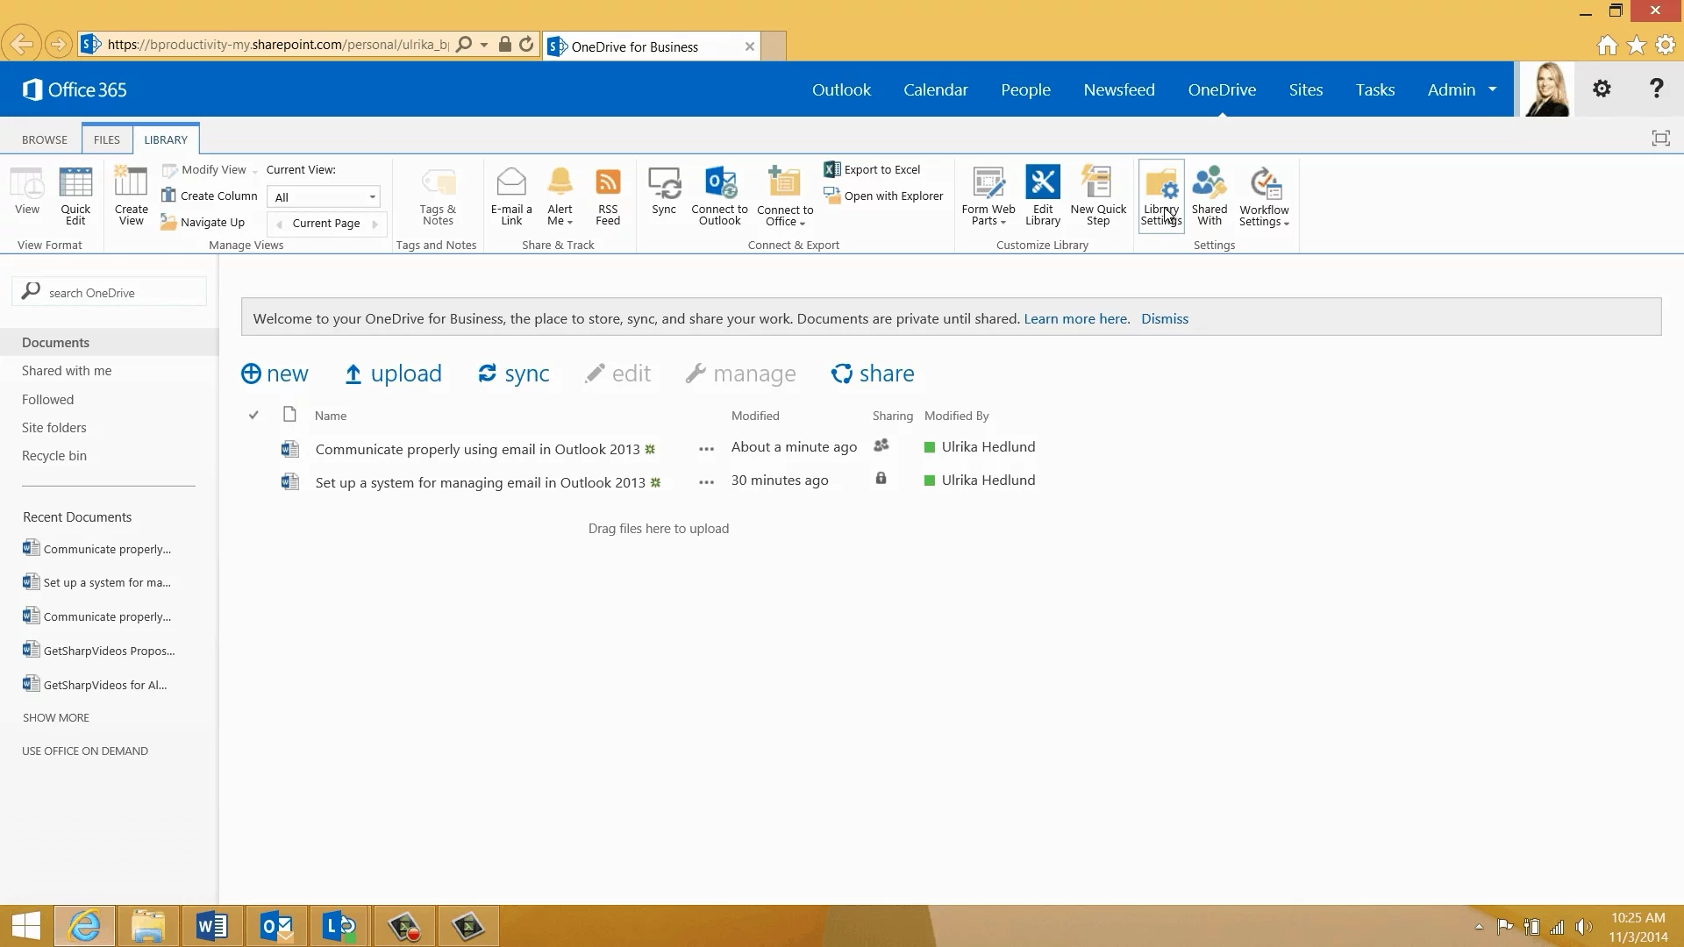The height and width of the screenshot is (947, 1684).
Task: Click the upload button
Action: click(x=393, y=374)
